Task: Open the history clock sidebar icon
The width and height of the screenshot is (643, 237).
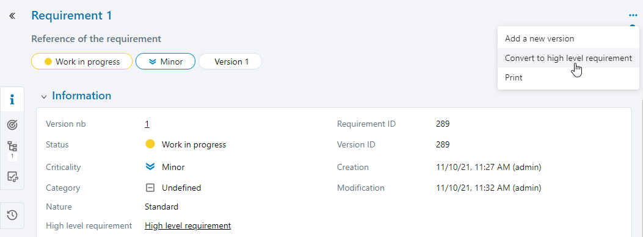Action: [12, 215]
